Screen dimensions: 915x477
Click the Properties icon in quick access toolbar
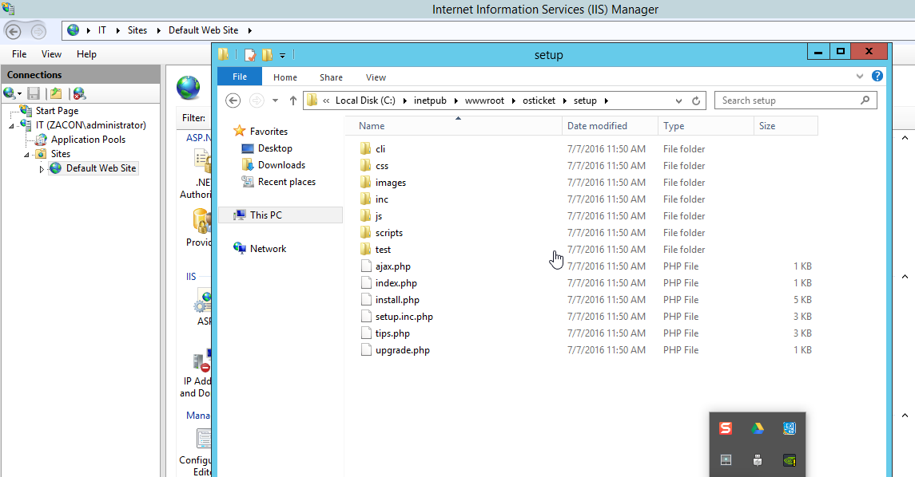click(x=250, y=55)
